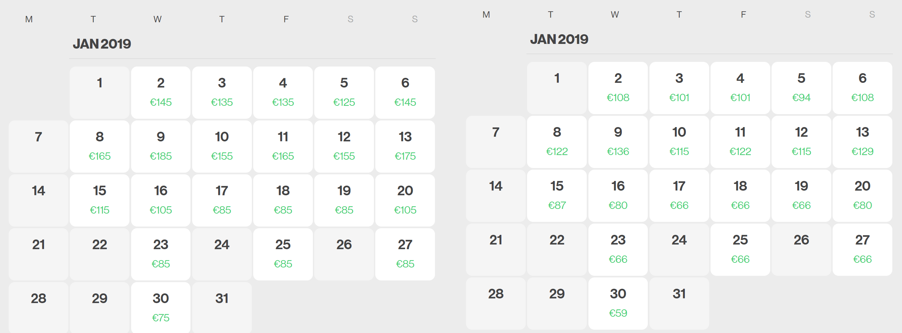Select January 25 at €66

pyautogui.click(x=740, y=249)
